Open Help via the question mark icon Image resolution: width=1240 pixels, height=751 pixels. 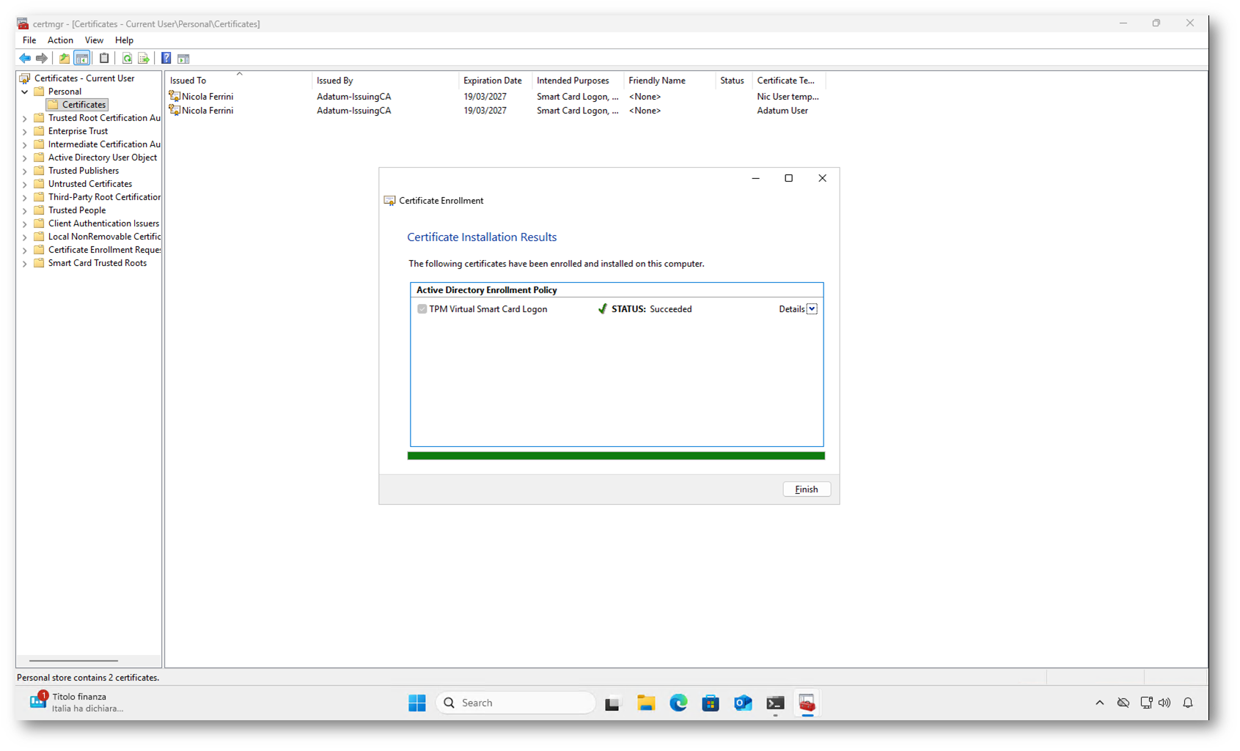[x=166, y=59]
